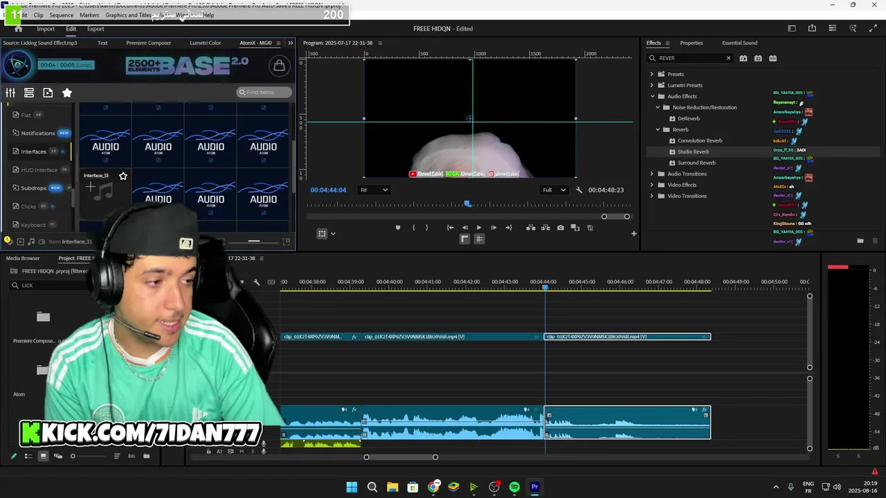
Task: Open the Button Editor plus icon
Action: [633, 234]
